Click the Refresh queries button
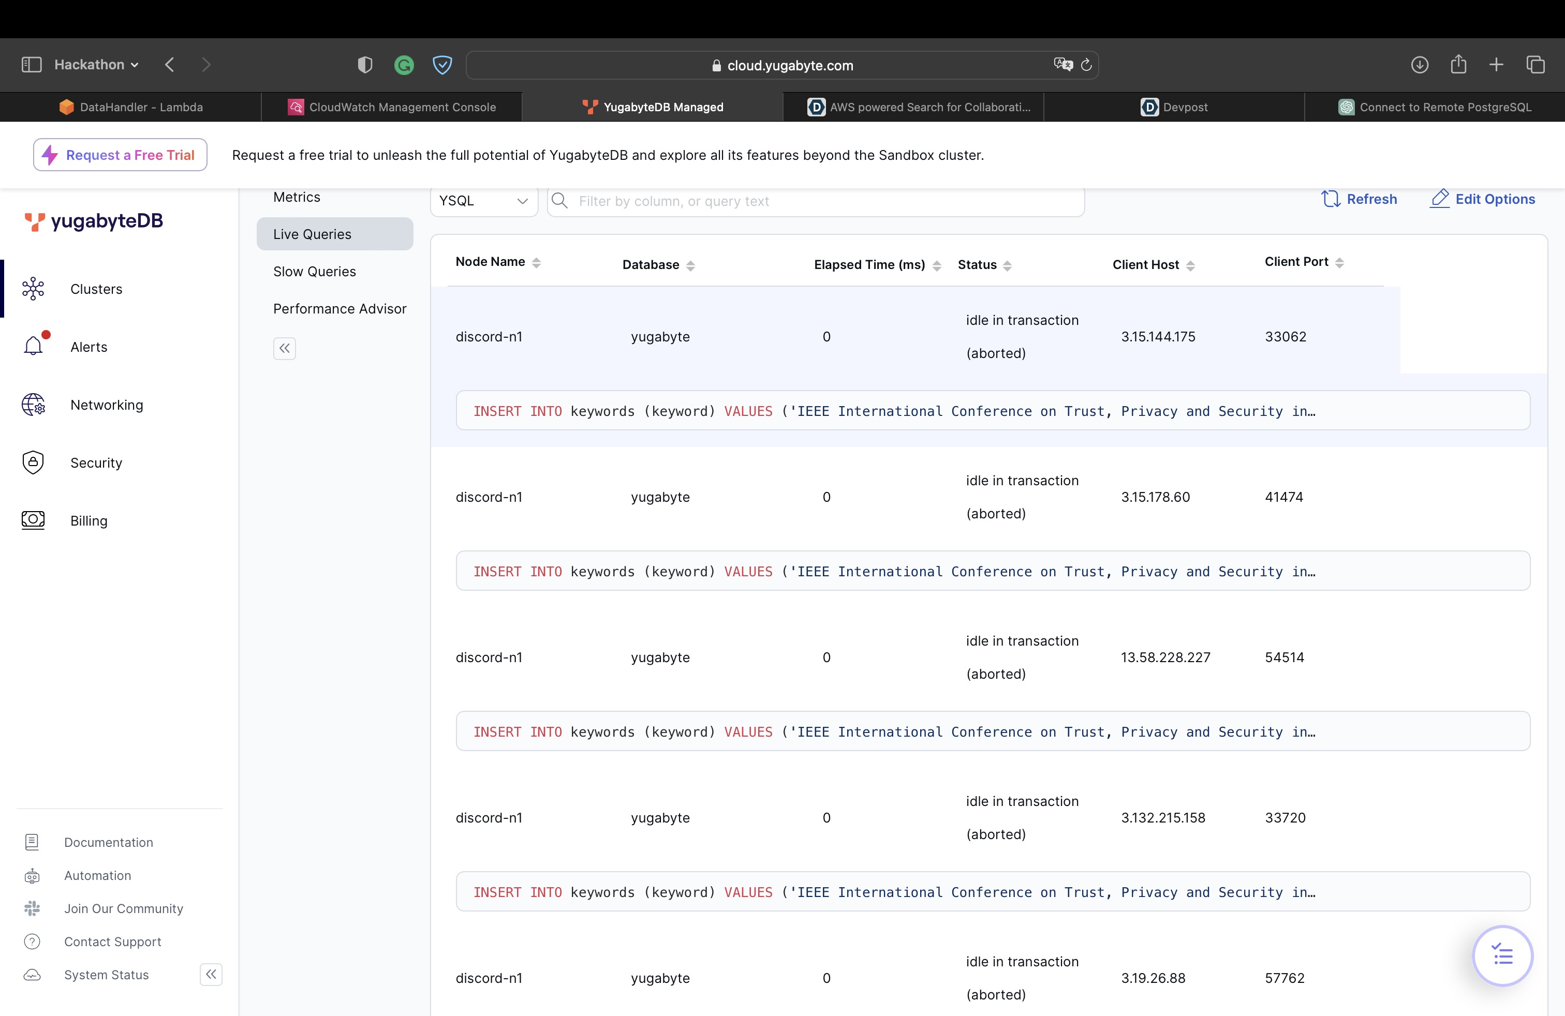The height and width of the screenshot is (1016, 1565). tap(1359, 199)
